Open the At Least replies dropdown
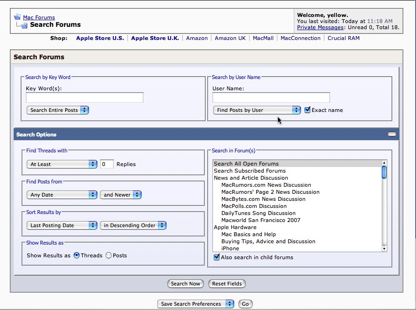416x310 pixels. tap(62, 164)
